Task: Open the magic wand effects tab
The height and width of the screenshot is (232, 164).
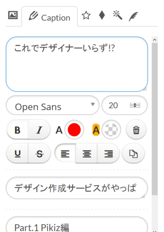Action: pos(118,15)
